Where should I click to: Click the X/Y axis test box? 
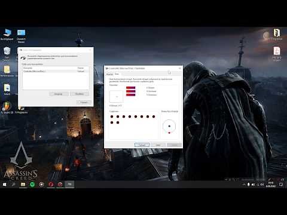click(x=117, y=97)
